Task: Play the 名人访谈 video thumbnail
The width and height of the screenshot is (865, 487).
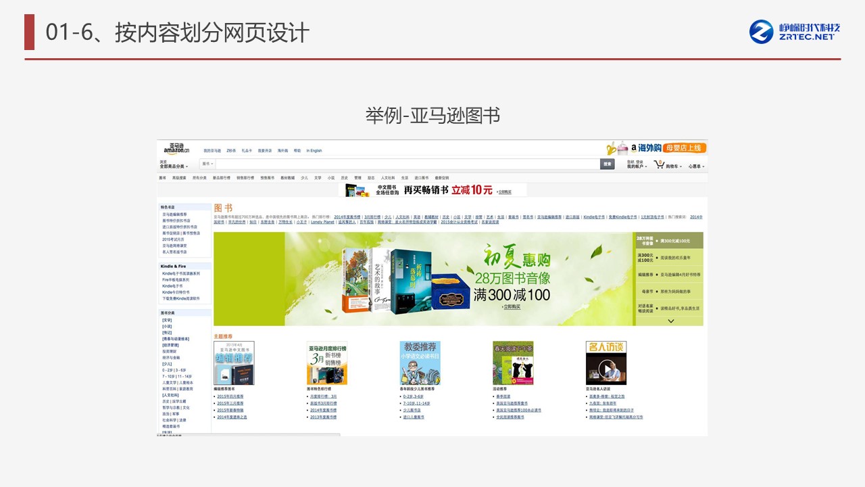Action: pos(605,369)
